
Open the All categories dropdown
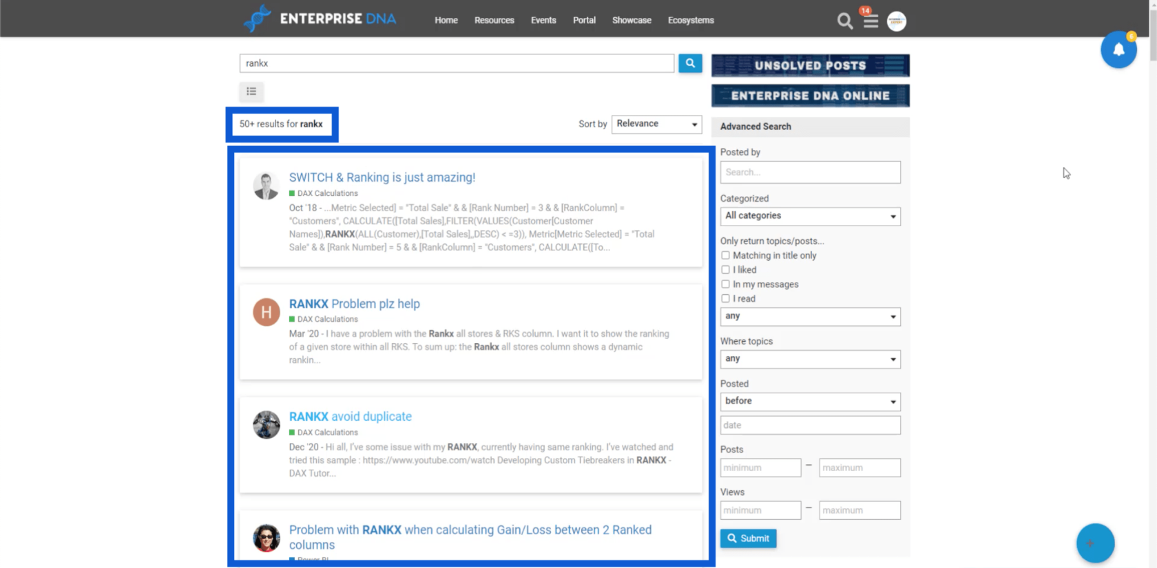(x=810, y=216)
